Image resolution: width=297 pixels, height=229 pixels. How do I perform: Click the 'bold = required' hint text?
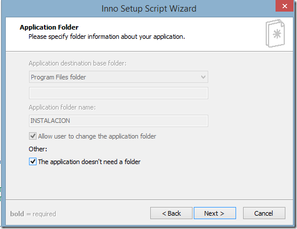pos(33,214)
